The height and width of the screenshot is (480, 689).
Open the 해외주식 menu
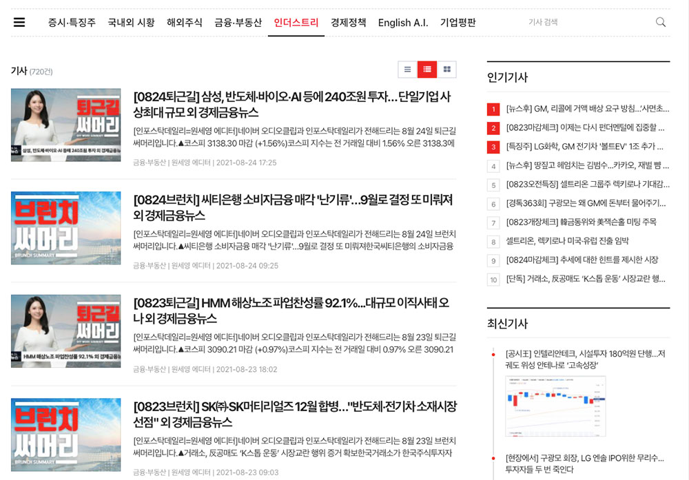coord(185,23)
